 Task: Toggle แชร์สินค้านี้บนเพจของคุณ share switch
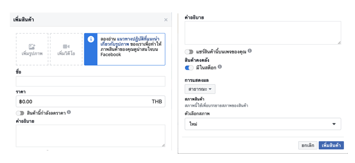pos(189,52)
